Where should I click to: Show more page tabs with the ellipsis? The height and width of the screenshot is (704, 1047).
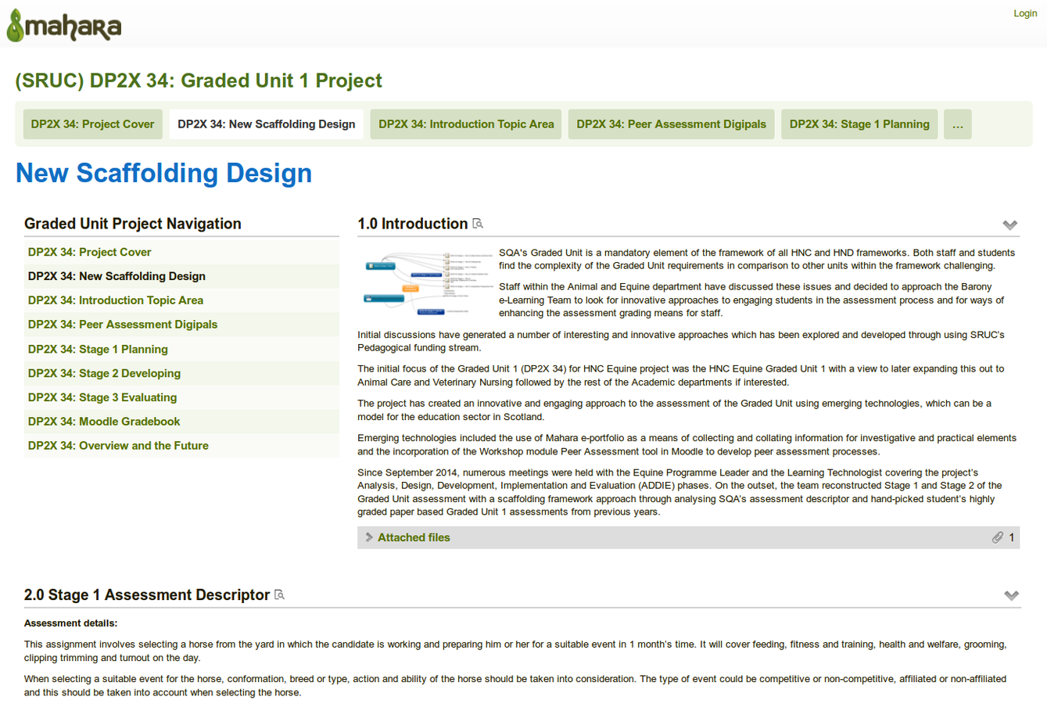tap(958, 124)
